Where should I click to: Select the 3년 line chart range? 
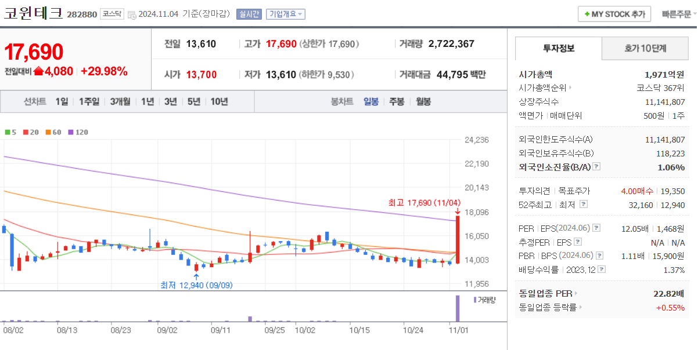[x=171, y=101]
